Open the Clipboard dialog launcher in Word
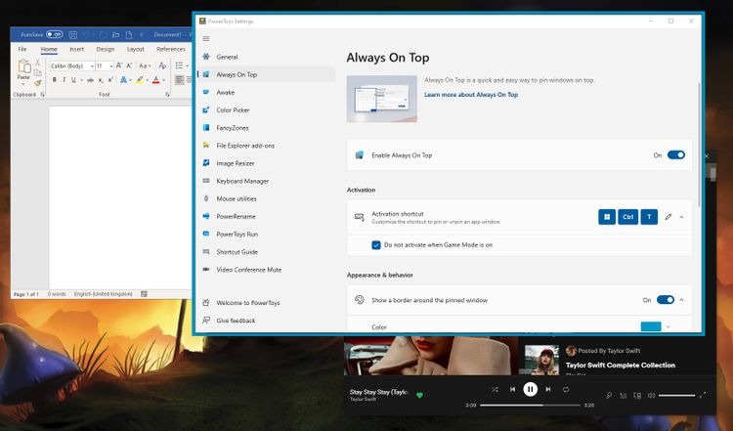Screen dimensions: 733x431 43,95
